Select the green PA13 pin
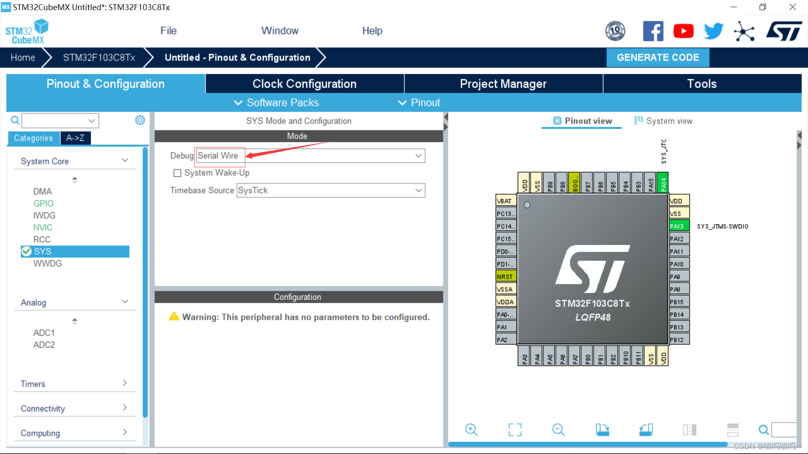808x454 pixels. pyautogui.click(x=679, y=226)
